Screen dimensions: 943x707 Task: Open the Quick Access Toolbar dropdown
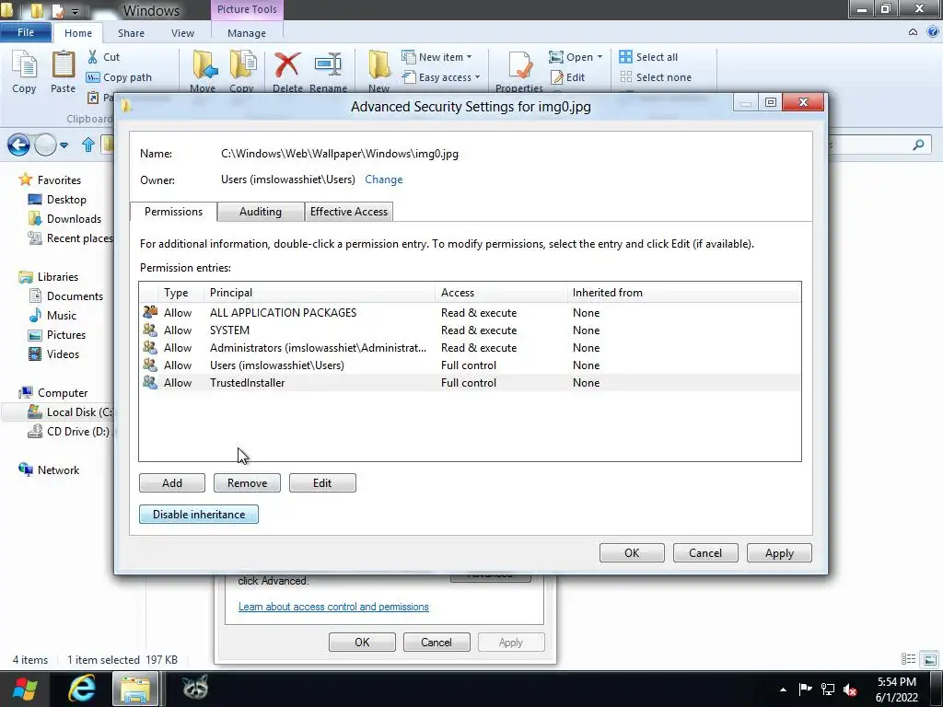coord(76,11)
